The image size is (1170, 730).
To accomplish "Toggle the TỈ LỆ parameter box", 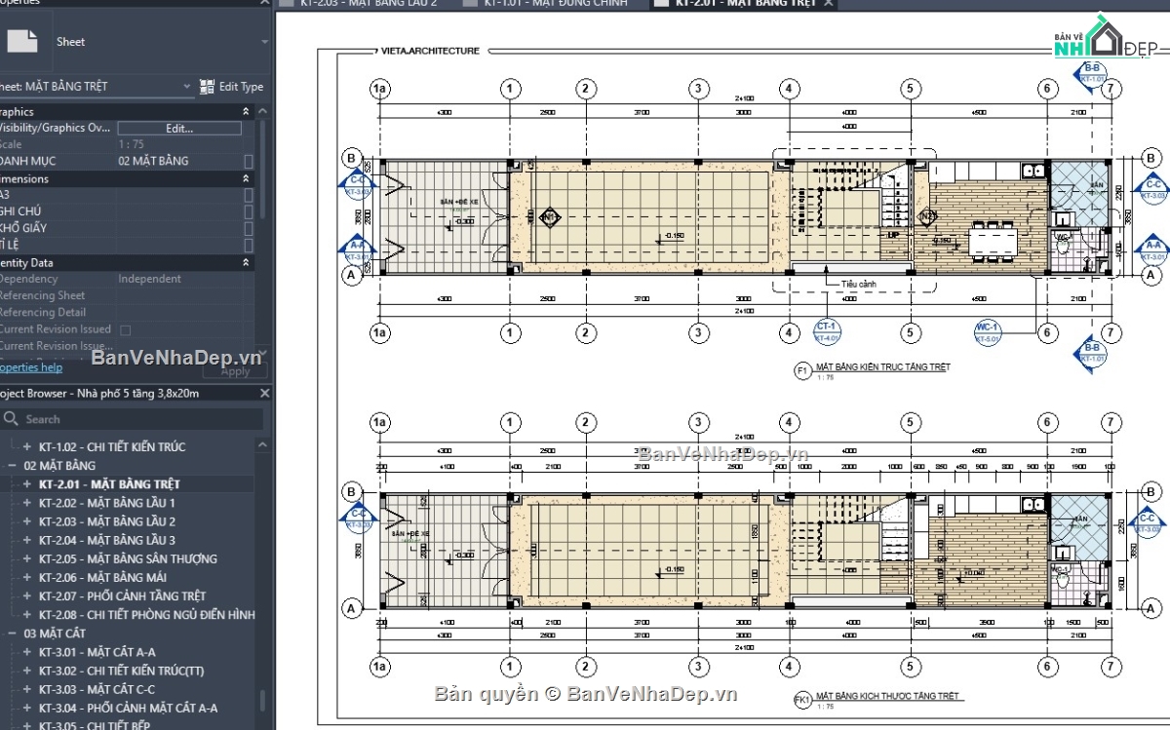I will click(249, 245).
